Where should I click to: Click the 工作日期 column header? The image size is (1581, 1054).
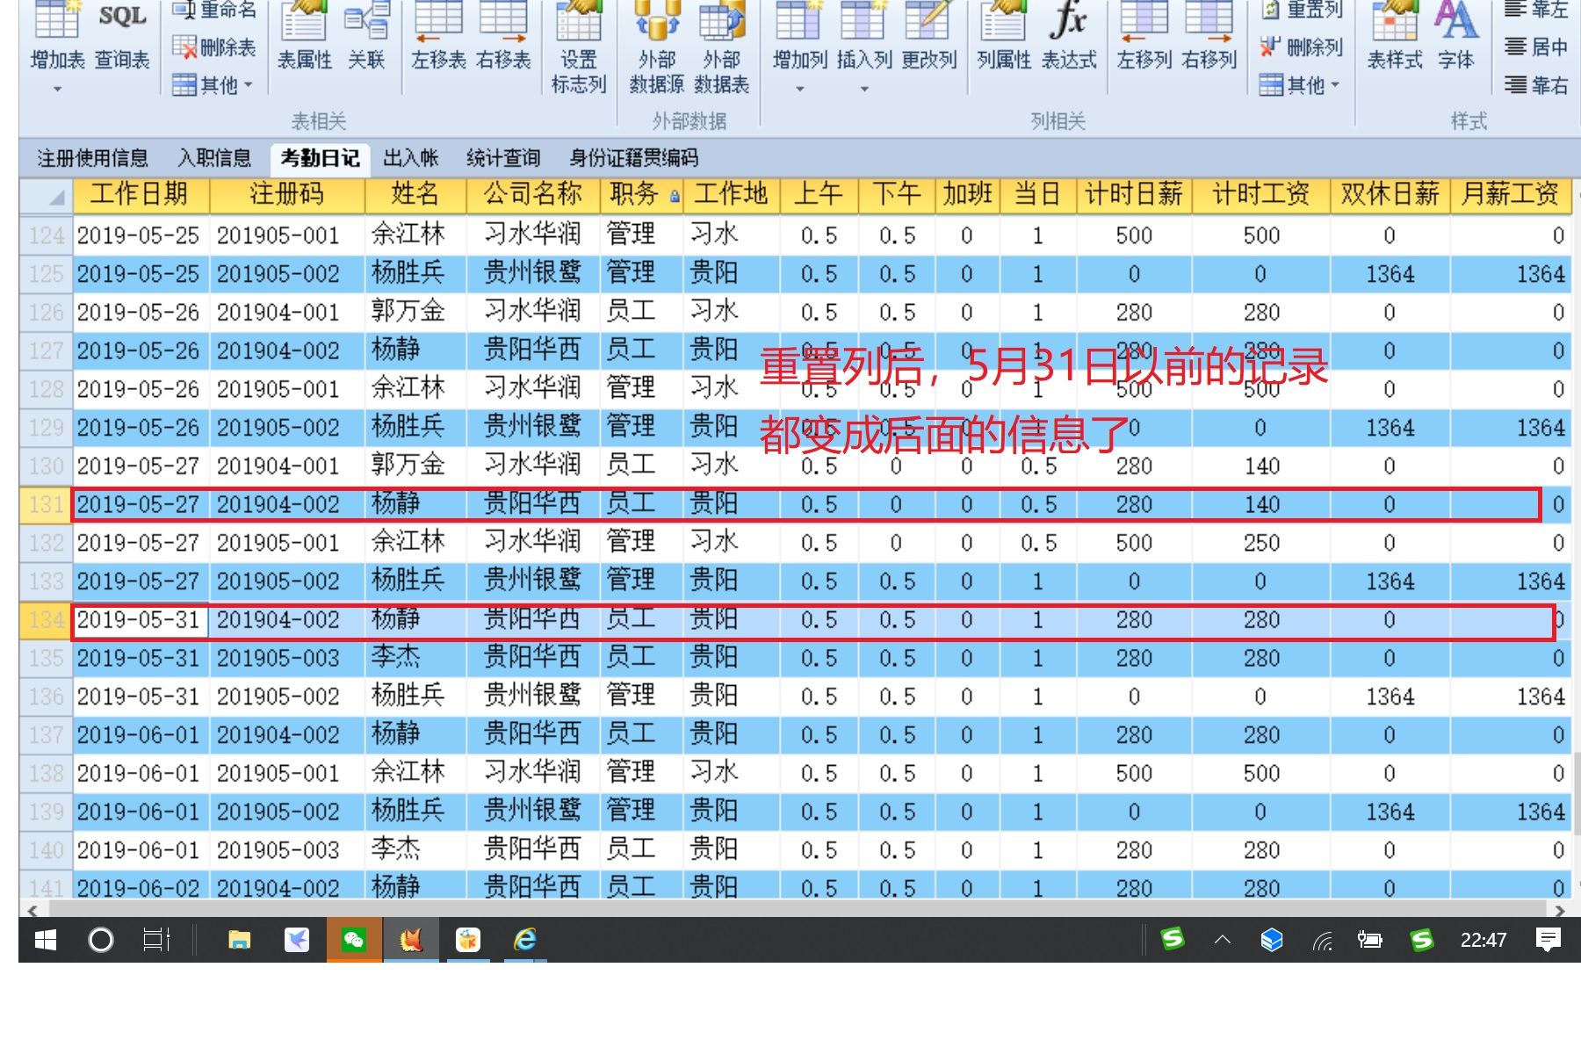(x=140, y=194)
